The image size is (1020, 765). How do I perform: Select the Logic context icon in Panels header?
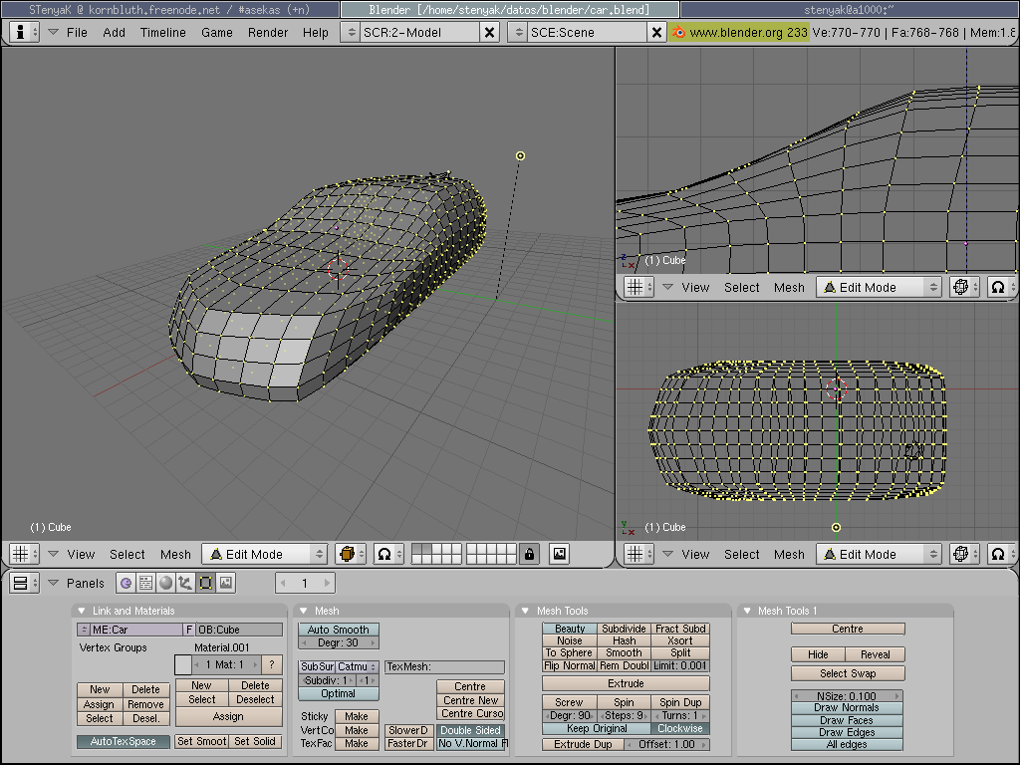coord(127,583)
